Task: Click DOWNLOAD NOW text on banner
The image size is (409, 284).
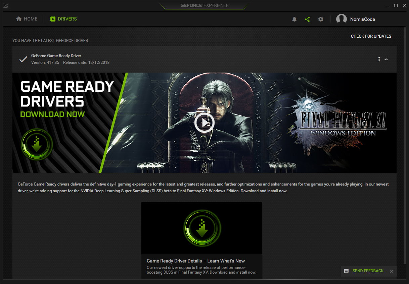Action: tap(52, 114)
